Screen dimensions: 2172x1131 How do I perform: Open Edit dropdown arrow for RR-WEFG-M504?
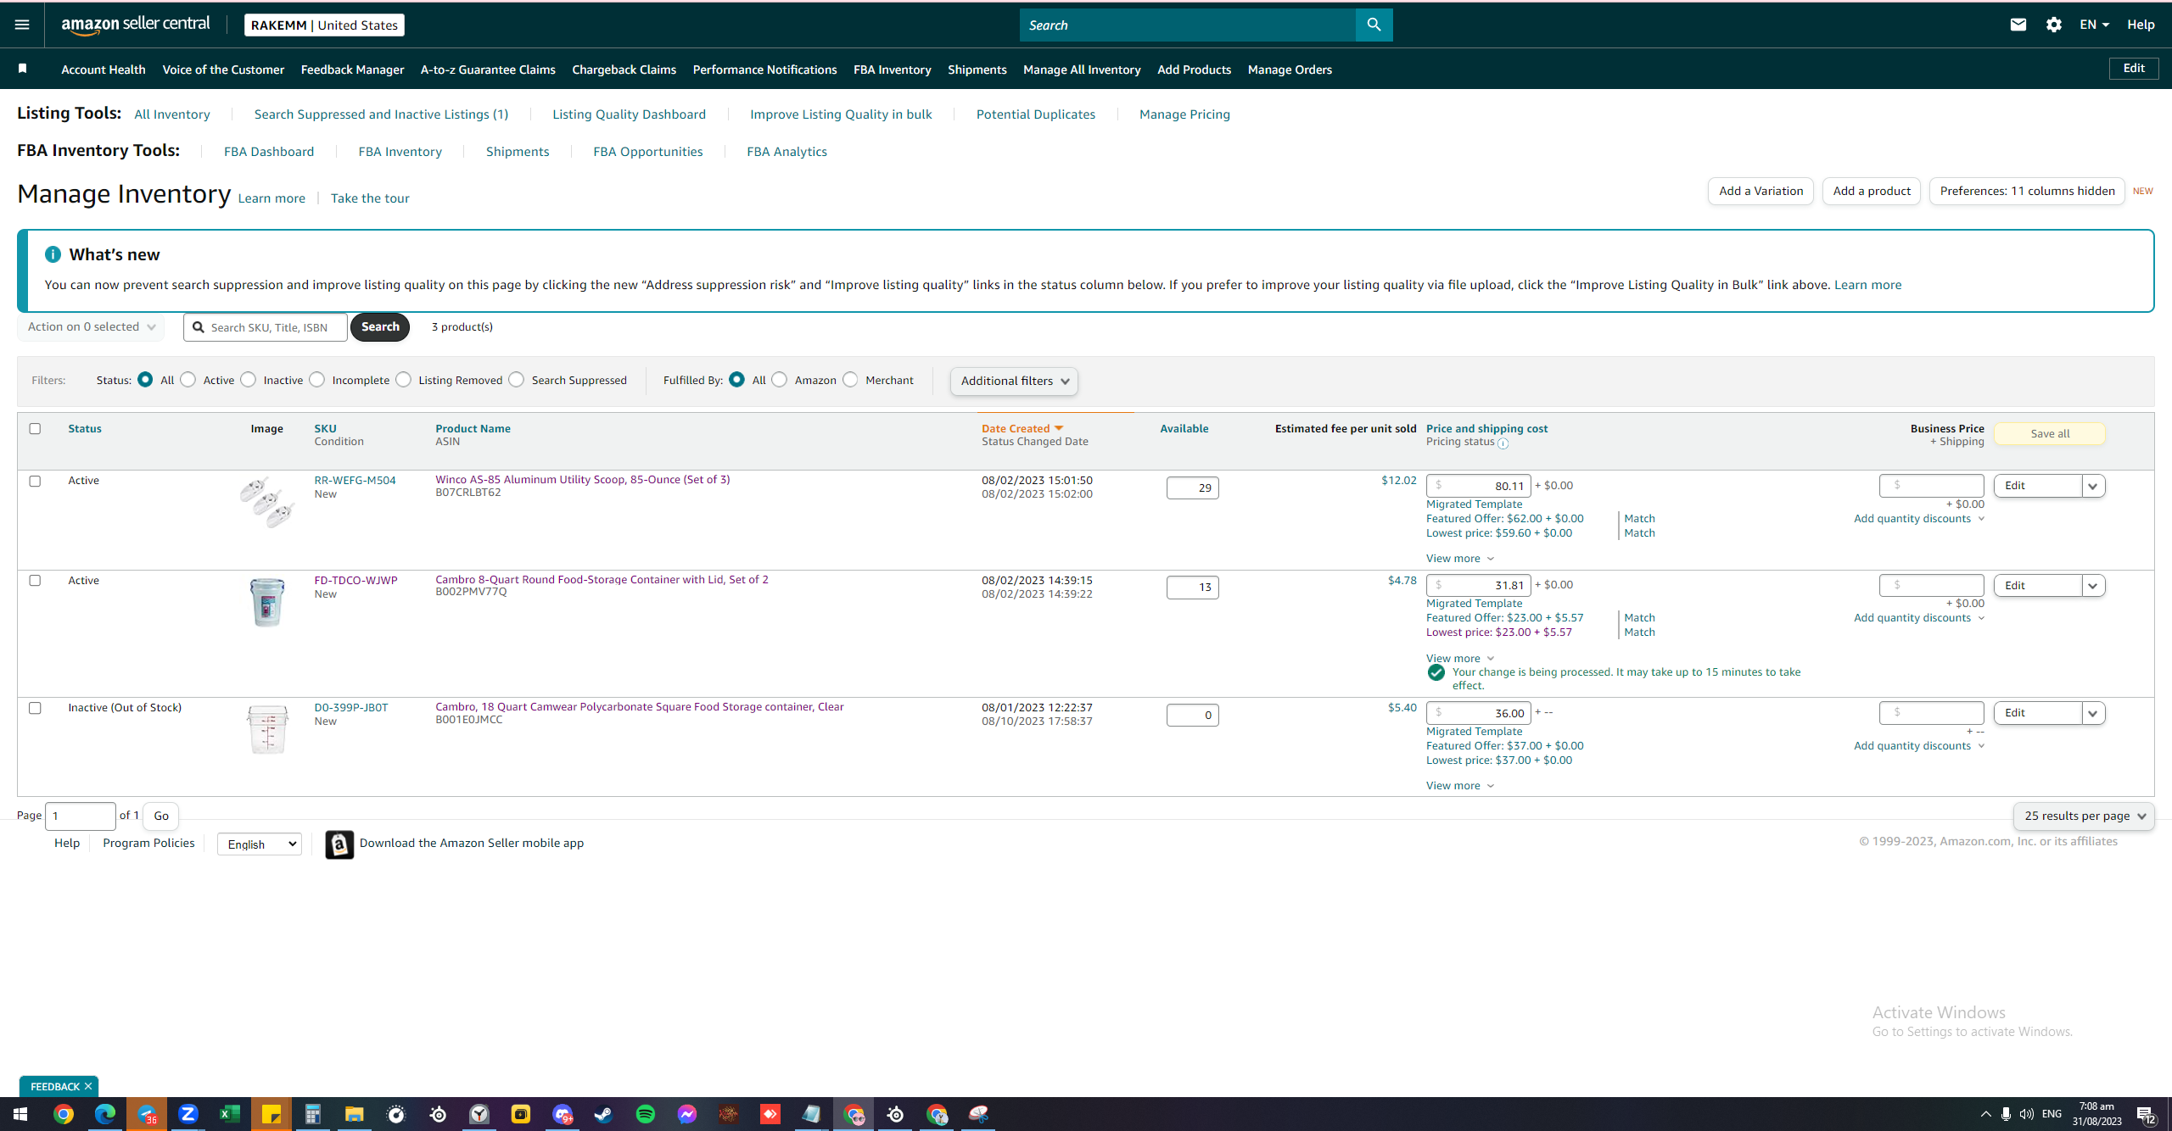[2093, 486]
